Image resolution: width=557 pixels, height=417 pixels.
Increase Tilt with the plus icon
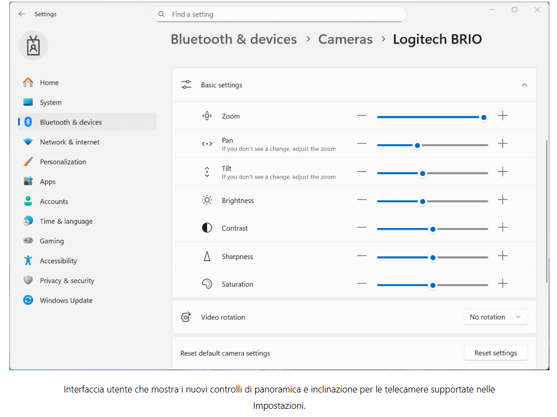tap(502, 172)
